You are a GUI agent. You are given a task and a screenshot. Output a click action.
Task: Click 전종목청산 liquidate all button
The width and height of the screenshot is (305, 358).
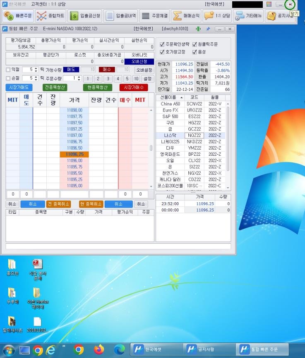[55, 87]
